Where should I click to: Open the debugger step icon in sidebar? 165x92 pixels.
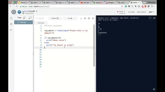[11, 30]
